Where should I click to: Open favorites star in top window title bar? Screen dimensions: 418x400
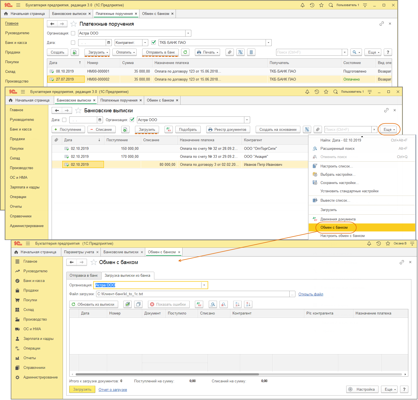tap(321, 5)
